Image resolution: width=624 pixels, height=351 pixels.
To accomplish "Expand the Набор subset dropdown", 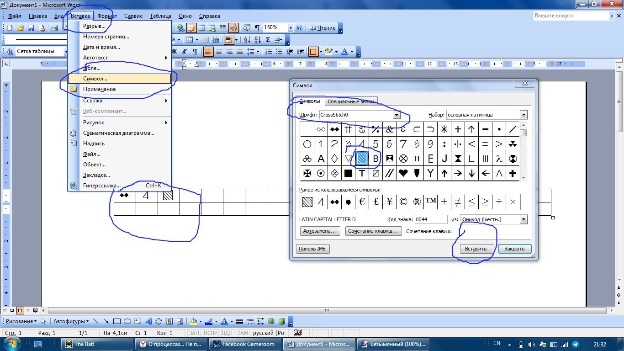I will tap(524, 115).
